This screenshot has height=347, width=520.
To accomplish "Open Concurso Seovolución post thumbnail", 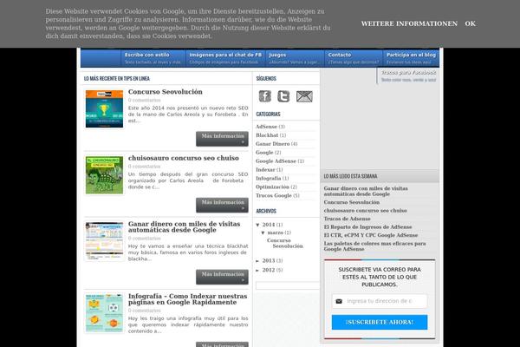I will point(105,108).
